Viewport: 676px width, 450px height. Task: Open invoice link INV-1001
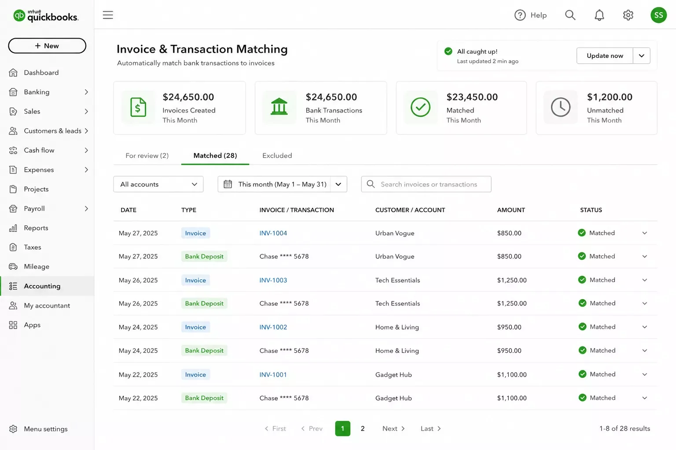pyautogui.click(x=273, y=374)
